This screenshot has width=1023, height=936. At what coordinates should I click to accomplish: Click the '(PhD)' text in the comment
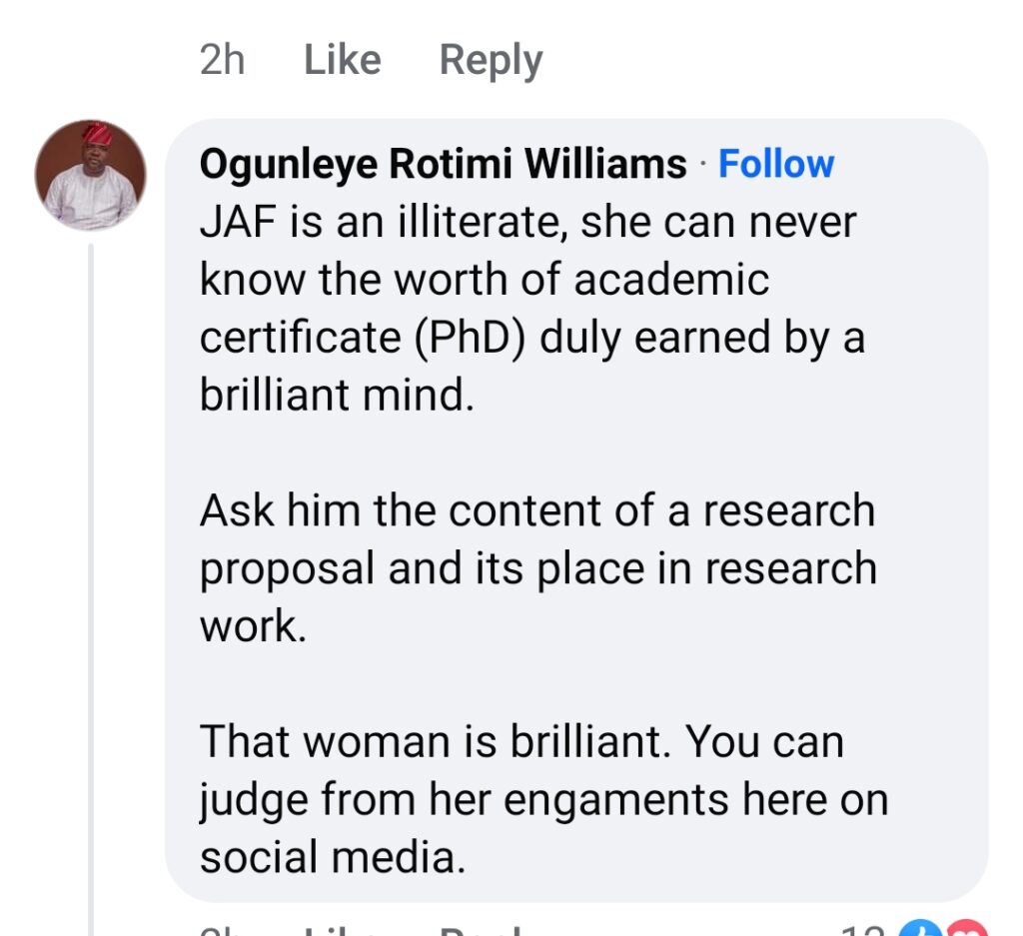(x=469, y=338)
